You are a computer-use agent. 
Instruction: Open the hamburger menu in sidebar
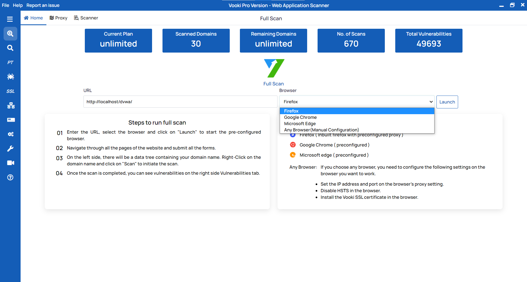tap(10, 19)
